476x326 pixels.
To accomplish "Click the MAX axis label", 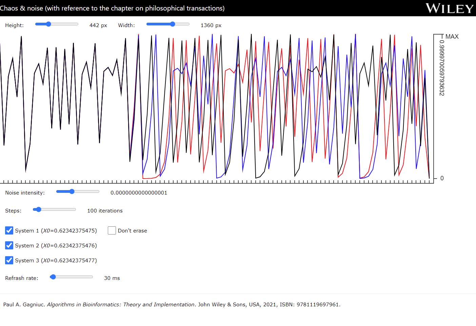I will point(452,37).
